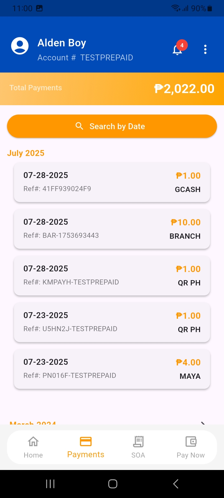
Task: Select payment with Ref KMPAYH-TESTPREPAID
Action: (112, 275)
